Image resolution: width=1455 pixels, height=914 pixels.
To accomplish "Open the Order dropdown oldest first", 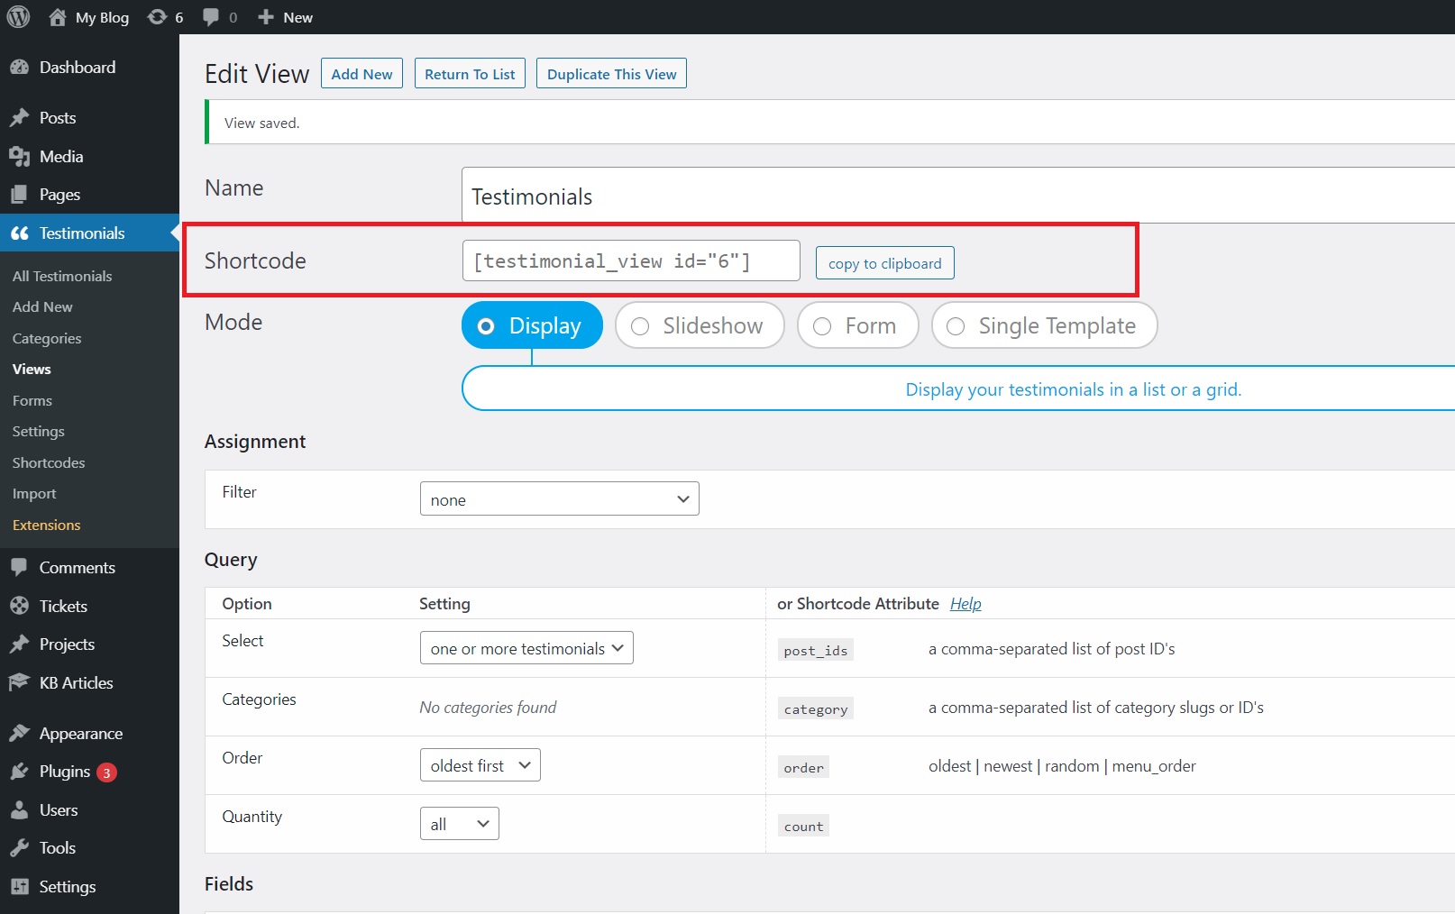I will coord(480,765).
